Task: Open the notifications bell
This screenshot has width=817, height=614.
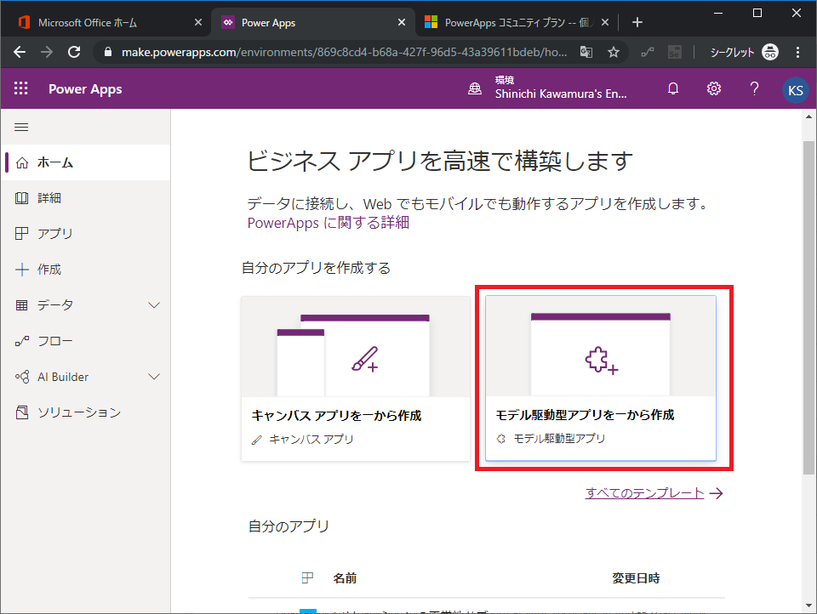Action: (673, 88)
